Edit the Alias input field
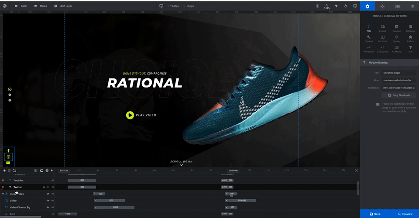Viewport: 419px width, 218px height. click(398, 80)
